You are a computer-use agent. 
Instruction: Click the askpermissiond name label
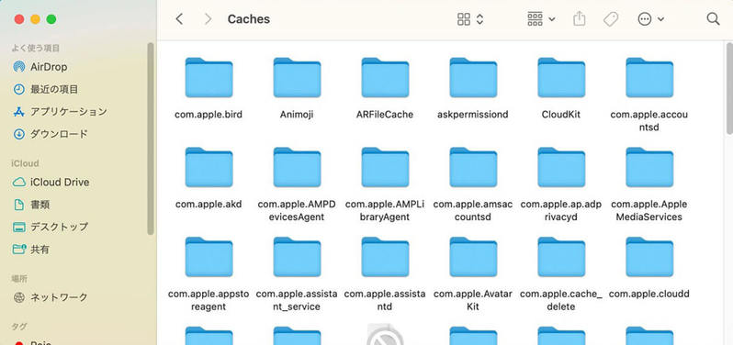[473, 115]
